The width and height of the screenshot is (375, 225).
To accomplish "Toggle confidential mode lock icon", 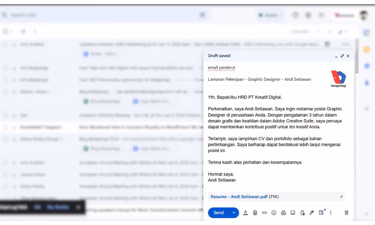I will [302, 213].
